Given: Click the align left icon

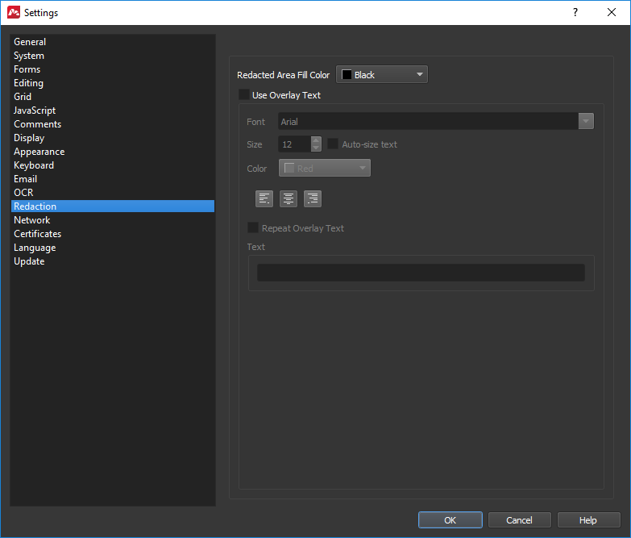Looking at the screenshot, I should 264,198.
